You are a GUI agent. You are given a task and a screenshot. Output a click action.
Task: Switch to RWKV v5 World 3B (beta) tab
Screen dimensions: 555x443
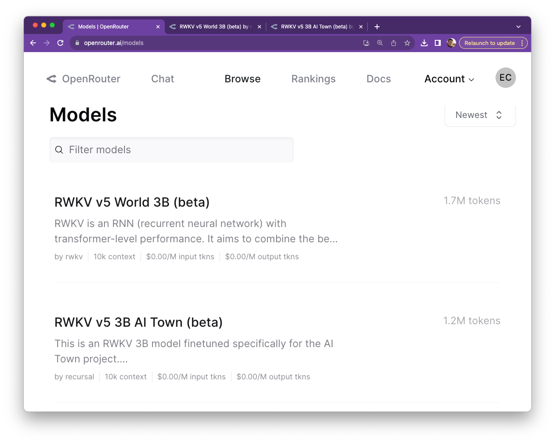click(215, 27)
